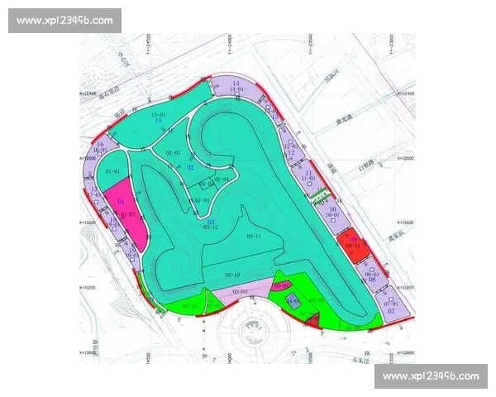The height and width of the screenshot is (397, 496).
Task: Click the purple parcel labeled 07-01
Action: (x=390, y=304)
